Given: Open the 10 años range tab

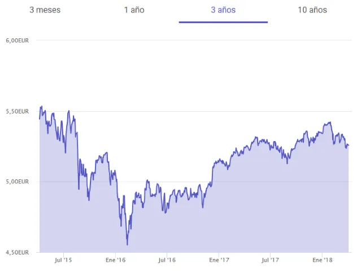Looking at the screenshot, I should (312, 10).
